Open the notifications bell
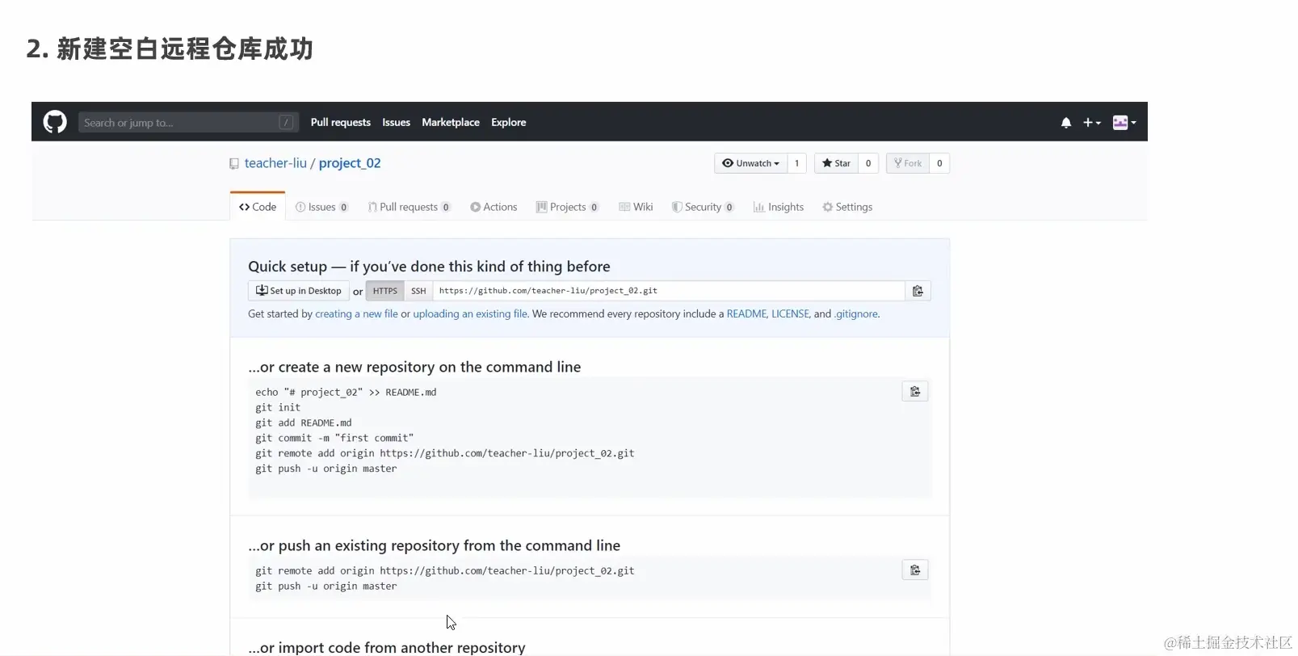 click(1065, 123)
